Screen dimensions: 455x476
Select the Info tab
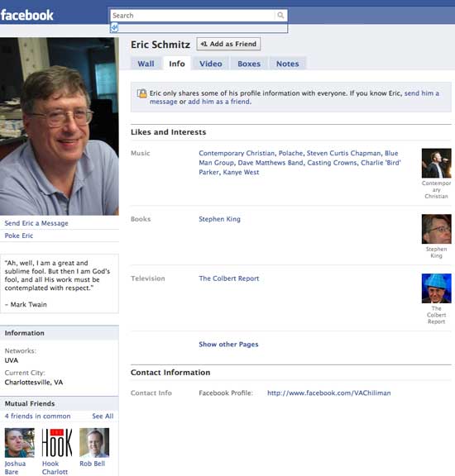pyautogui.click(x=177, y=64)
